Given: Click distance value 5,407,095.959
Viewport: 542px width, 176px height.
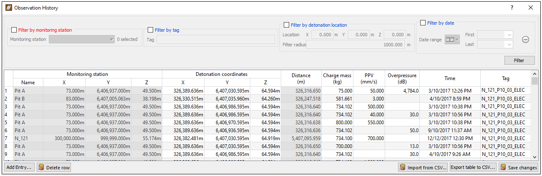Looking at the screenshot, I should (301, 138).
